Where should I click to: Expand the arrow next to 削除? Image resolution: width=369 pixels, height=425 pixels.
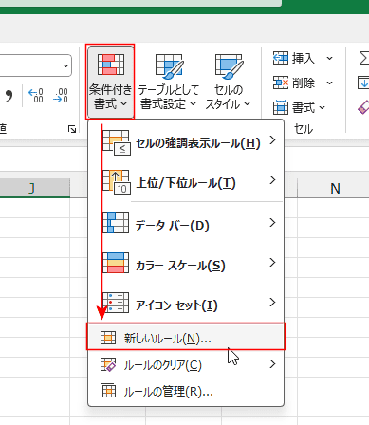tap(329, 83)
